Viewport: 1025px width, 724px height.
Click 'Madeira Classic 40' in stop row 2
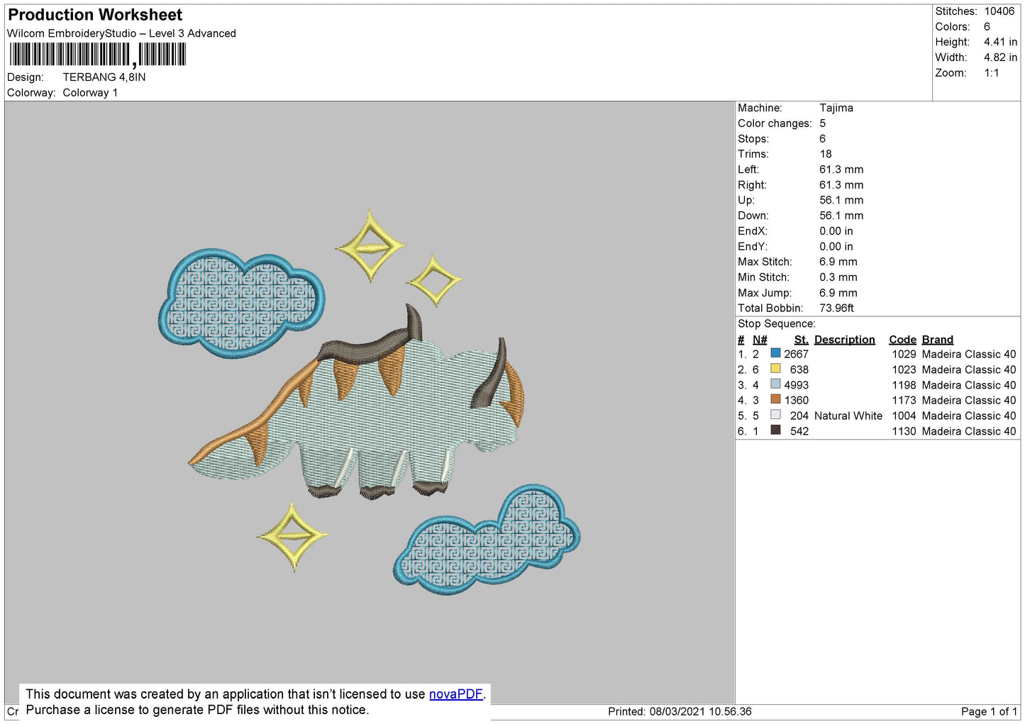tap(969, 369)
